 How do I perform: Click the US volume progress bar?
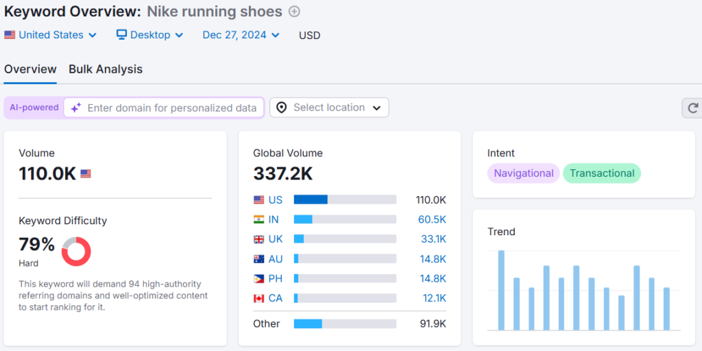pos(345,199)
